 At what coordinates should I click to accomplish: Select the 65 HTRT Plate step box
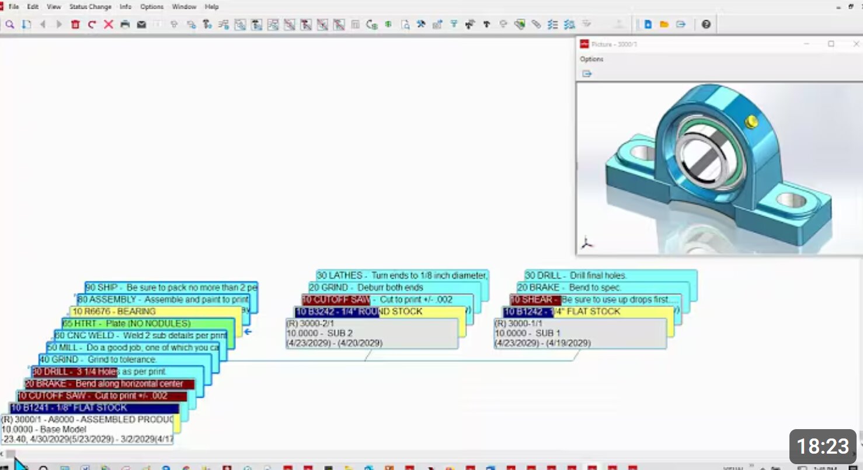pyautogui.click(x=148, y=323)
